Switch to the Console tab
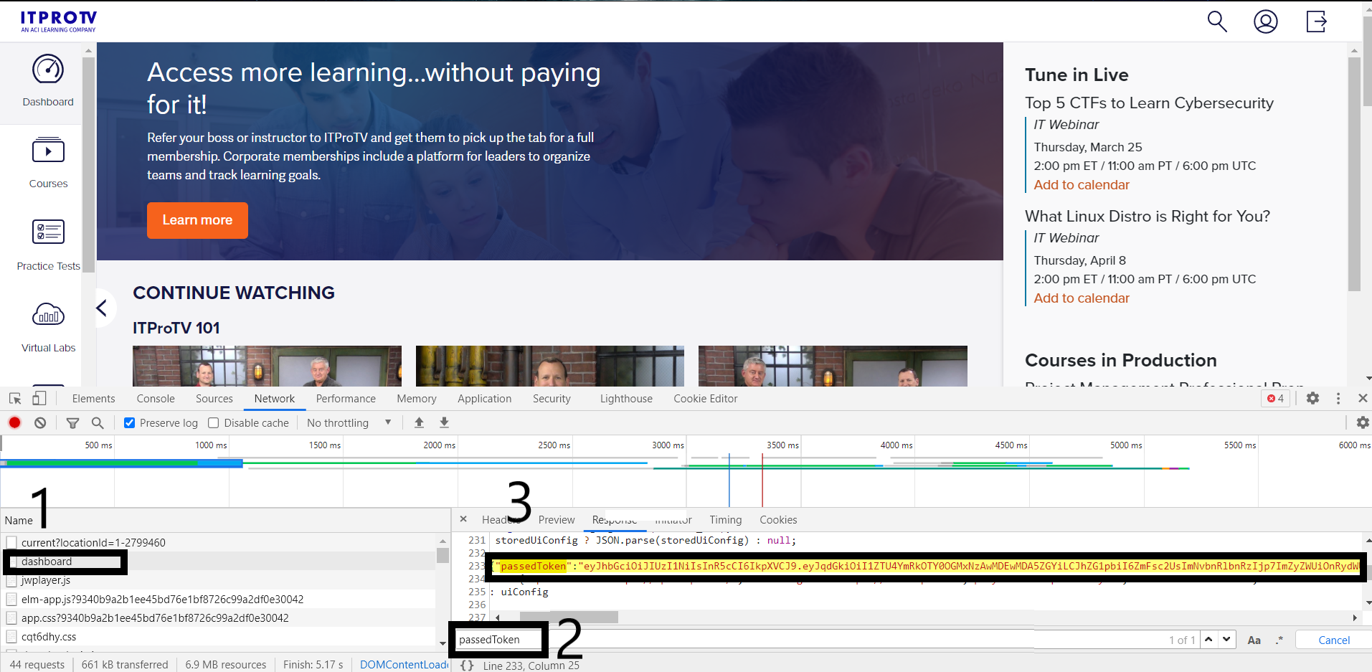This screenshot has height=672, width=1372. tap(156, 399)
